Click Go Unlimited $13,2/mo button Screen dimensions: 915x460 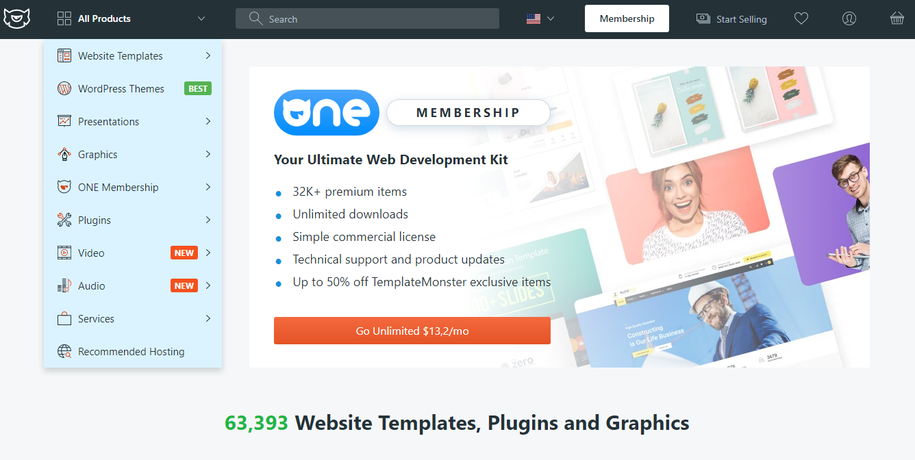tap(412, 331)
